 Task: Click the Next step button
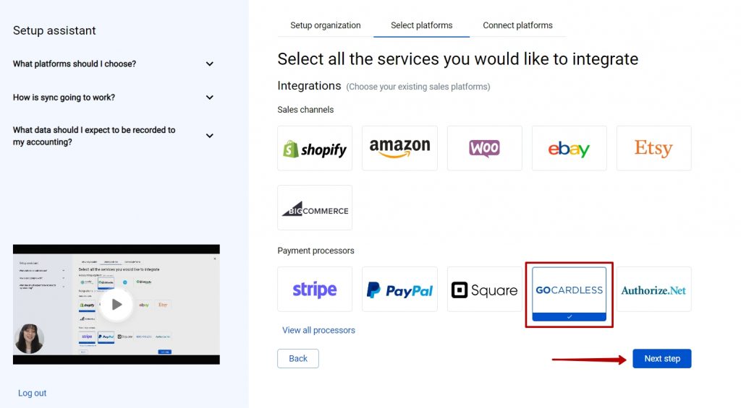click(661, 358)
